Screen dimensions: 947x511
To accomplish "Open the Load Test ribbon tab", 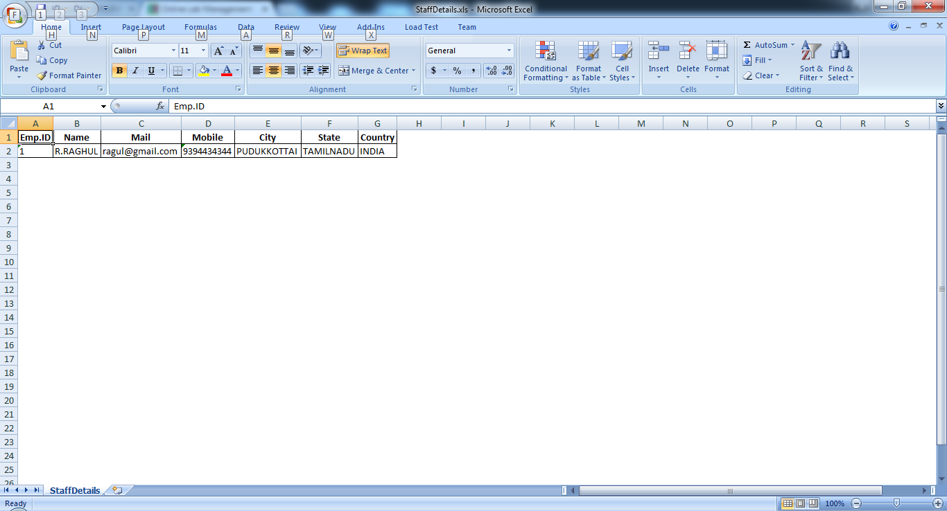I will (x=422, y=27).
